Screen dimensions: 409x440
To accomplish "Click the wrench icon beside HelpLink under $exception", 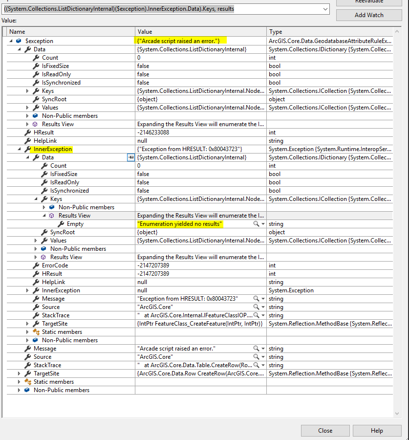I will [x=27, y=141].
